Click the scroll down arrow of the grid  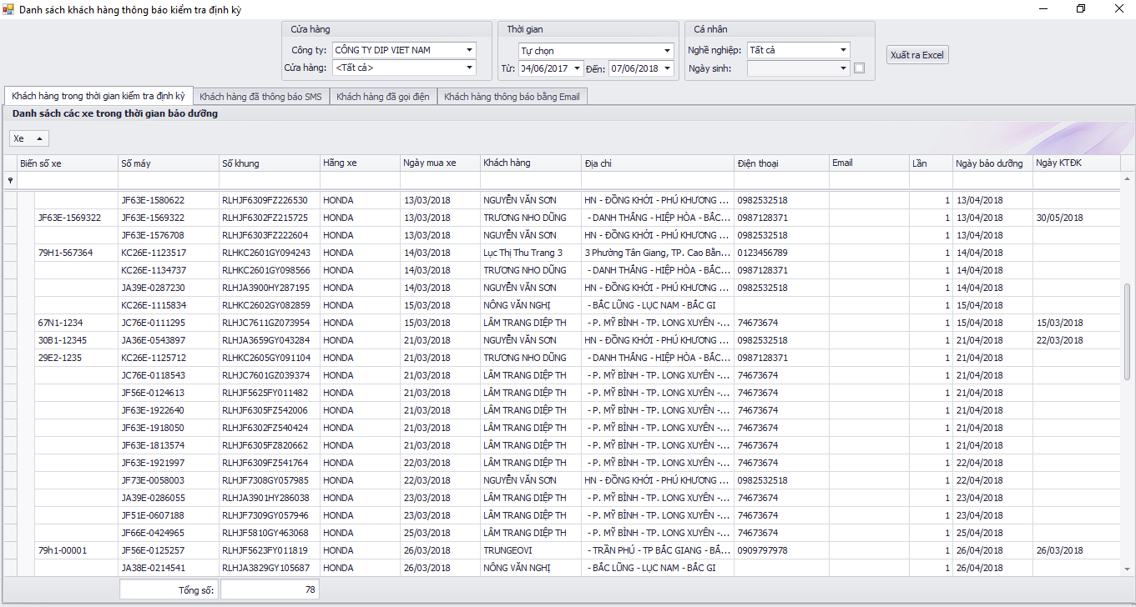tap(1128, 569)
